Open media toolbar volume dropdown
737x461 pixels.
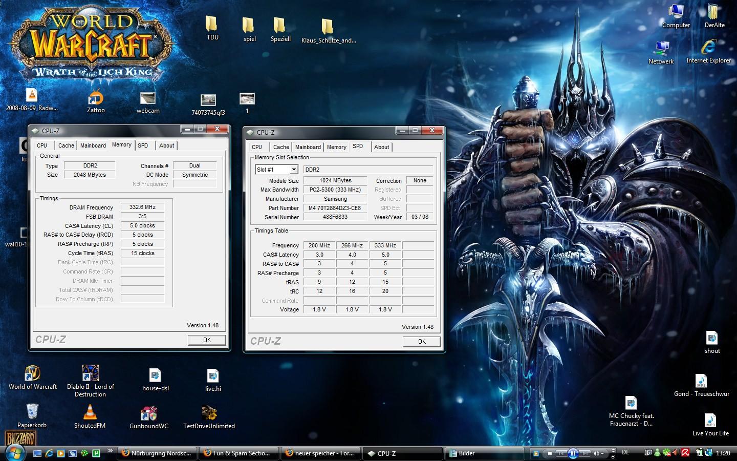tap(603, 454)
